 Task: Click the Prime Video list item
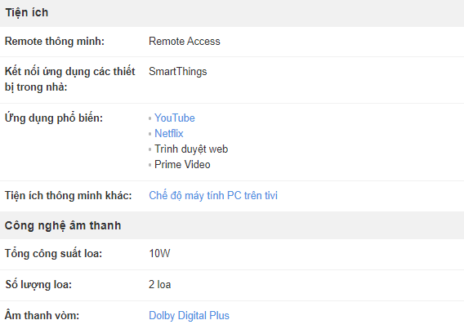pos(182,165)
